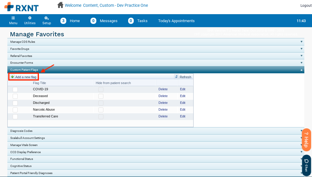Click the RXNT logo
The height and width of the screenshot is (177, 312).
coord(22,7)
